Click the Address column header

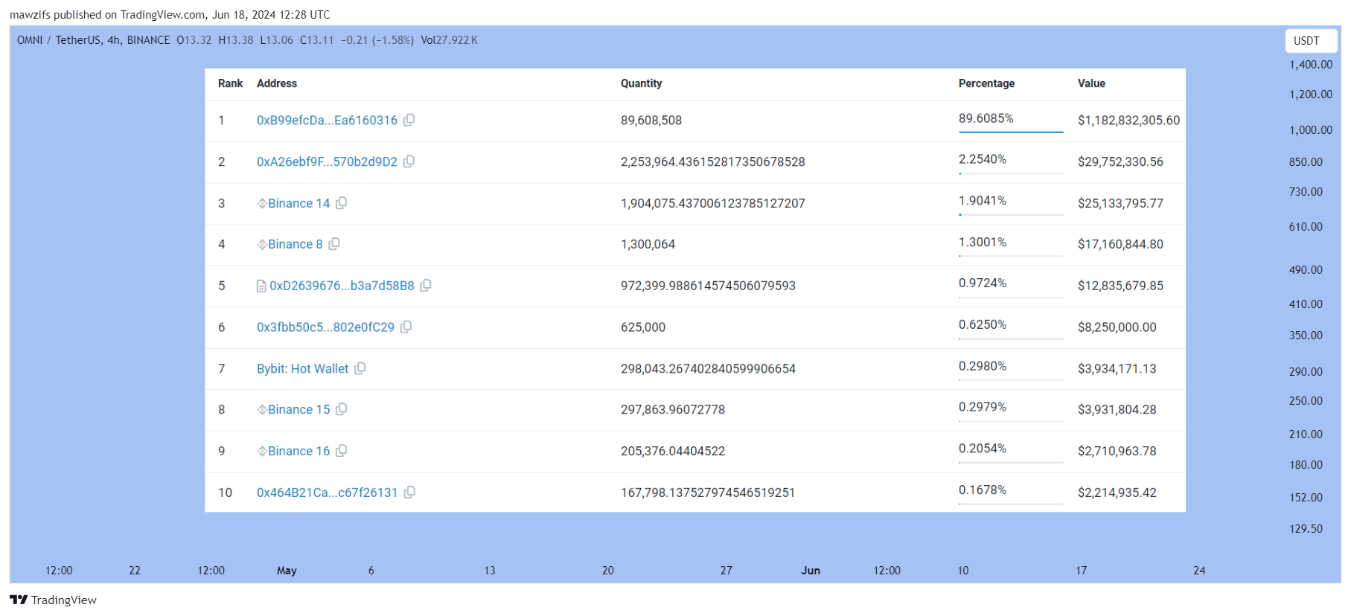[x=277, y=83]
